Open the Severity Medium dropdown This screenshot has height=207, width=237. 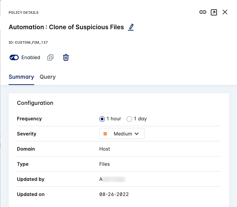click(122, 134)
